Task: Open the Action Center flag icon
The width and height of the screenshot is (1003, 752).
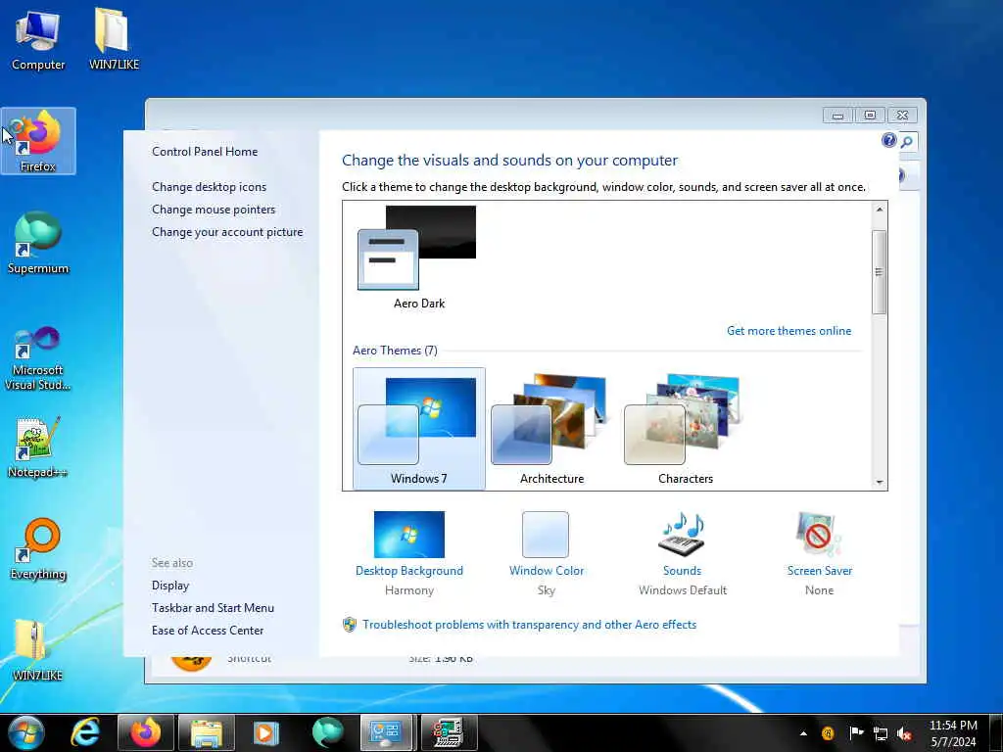Action: [856, 733]
